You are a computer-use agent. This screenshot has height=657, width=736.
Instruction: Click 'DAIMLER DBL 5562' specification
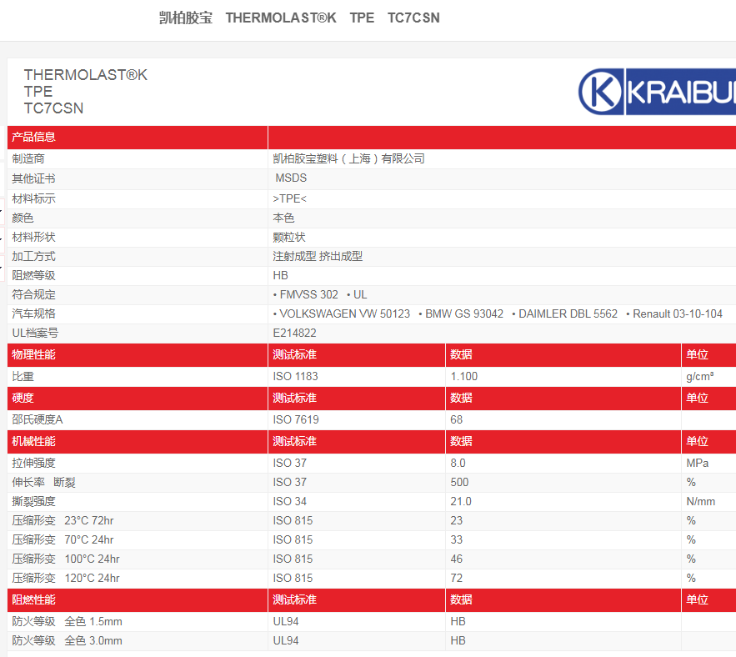(568, 313)
